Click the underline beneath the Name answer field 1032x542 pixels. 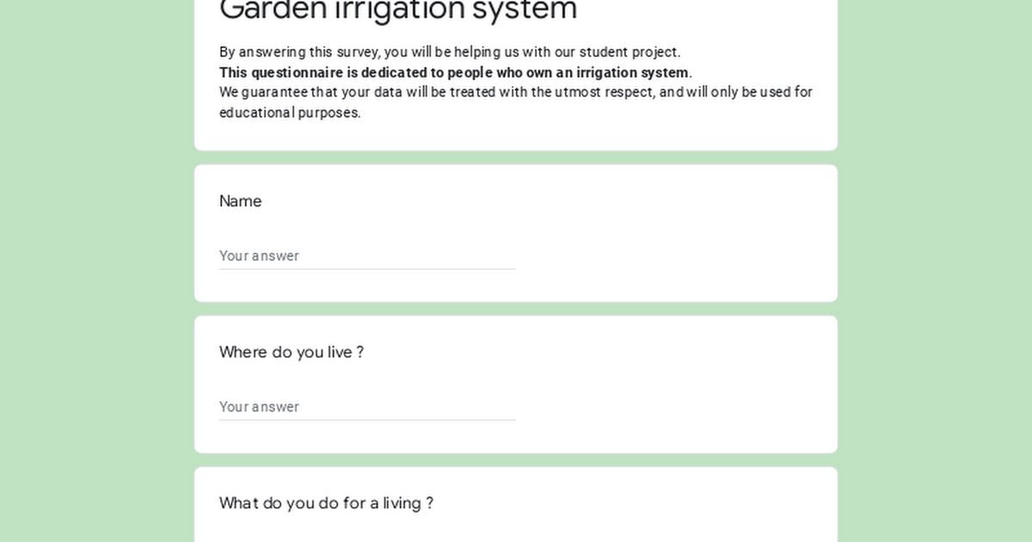367,268
